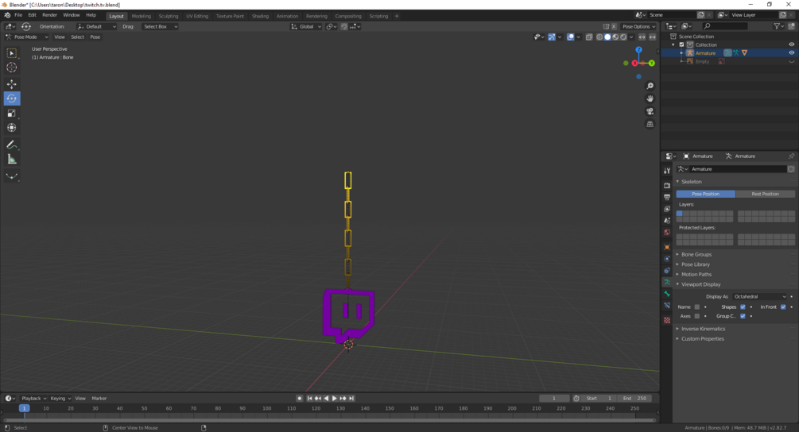Open the World properties tab icon
This screenshot has height=432, width=799.
coord(666,232)
